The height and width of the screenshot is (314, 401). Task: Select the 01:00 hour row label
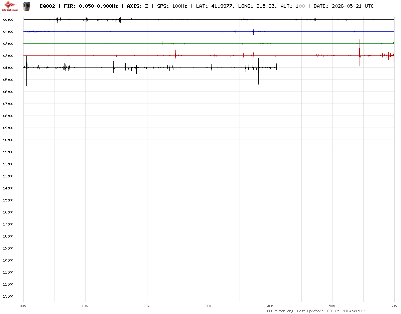(x=8, y=32)
